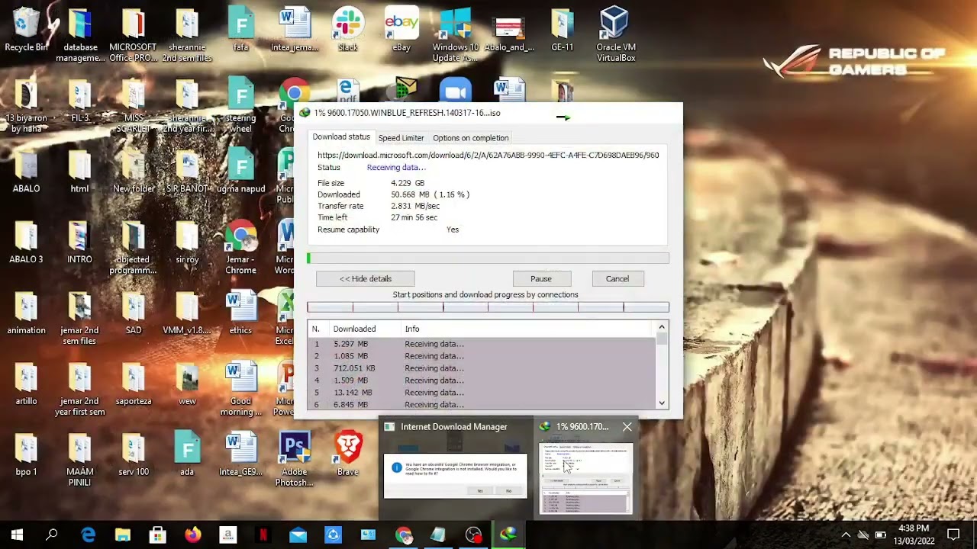
Task: Select connection row with 1.085 MB
Action: click(482, 356)
